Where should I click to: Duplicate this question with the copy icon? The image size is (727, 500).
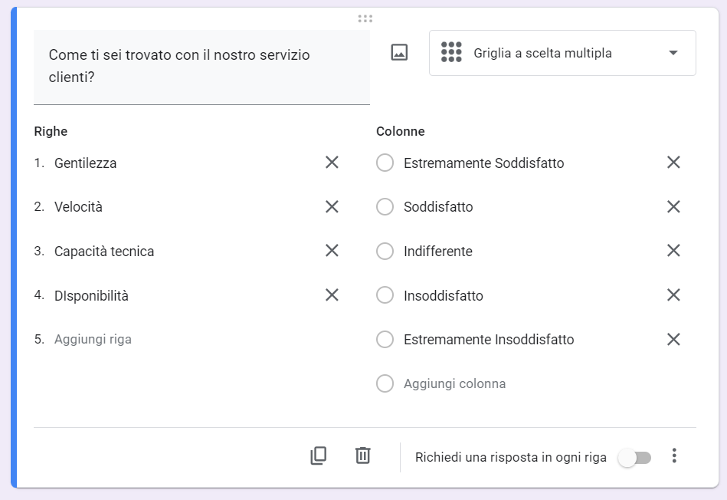click(318, 456)
